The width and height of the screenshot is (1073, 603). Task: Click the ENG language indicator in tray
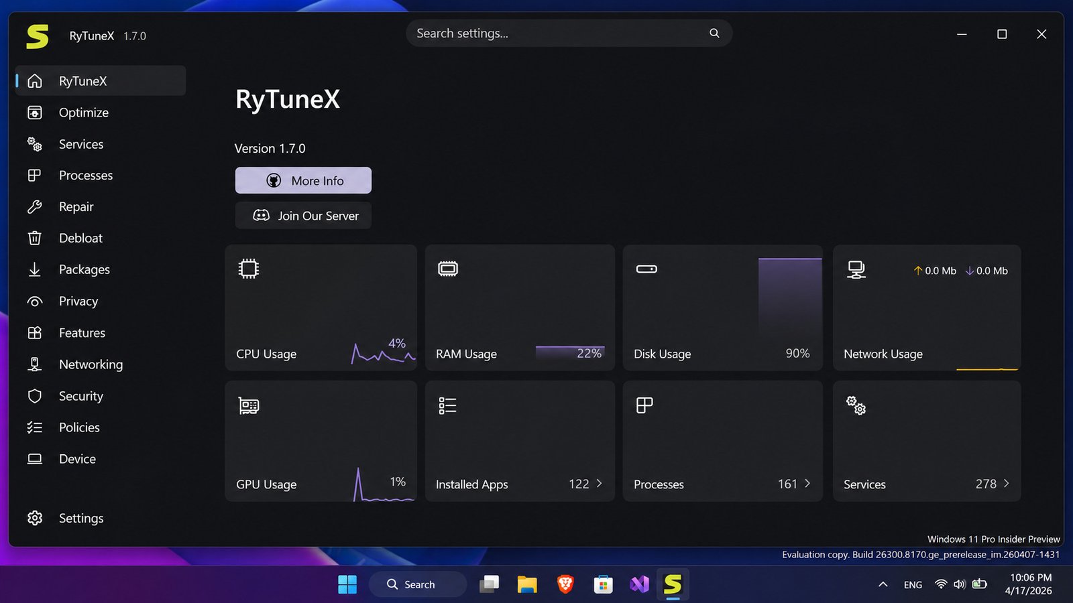click(x=913, y=584)
